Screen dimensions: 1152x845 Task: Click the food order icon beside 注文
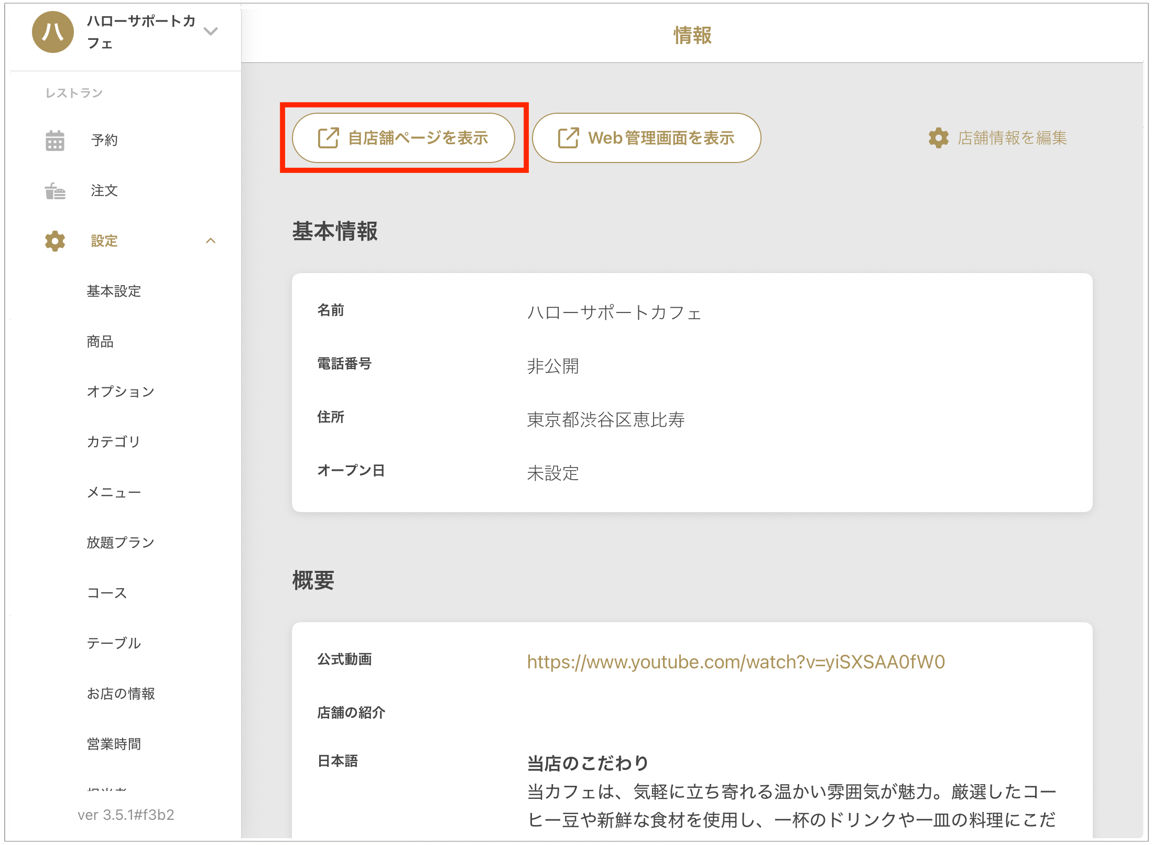pyautogui.click(x=55, y=191)
